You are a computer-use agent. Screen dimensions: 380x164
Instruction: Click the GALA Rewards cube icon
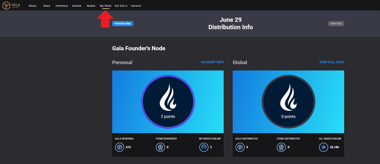119,147
